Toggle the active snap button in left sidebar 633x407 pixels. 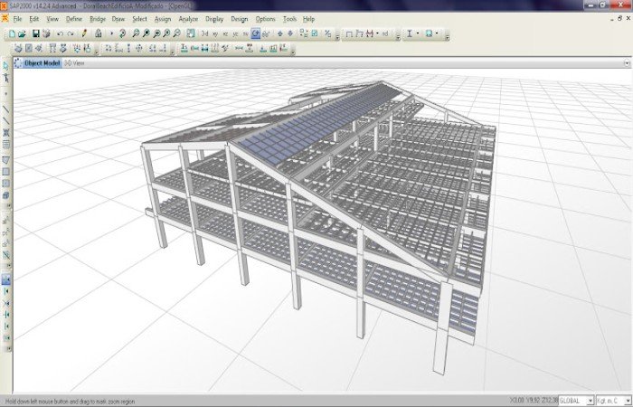click(x=6, y=279)
